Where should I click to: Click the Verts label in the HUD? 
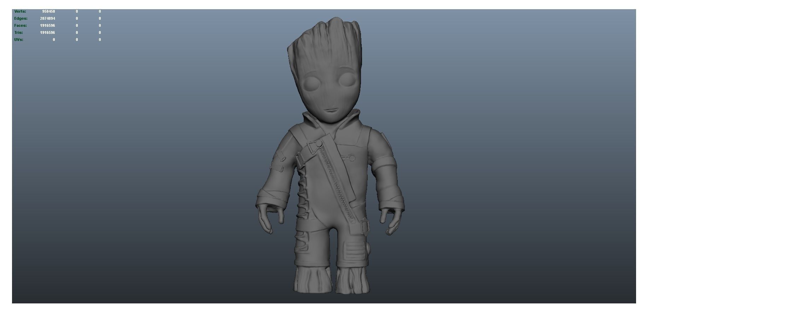(20, 11)
